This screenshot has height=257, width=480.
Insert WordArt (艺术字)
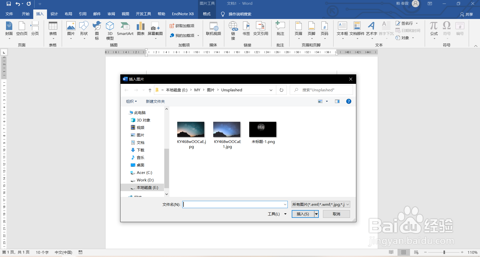tap(371, 30)
